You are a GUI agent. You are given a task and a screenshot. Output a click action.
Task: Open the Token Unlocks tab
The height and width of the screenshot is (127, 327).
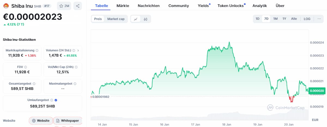coord(231,6)
